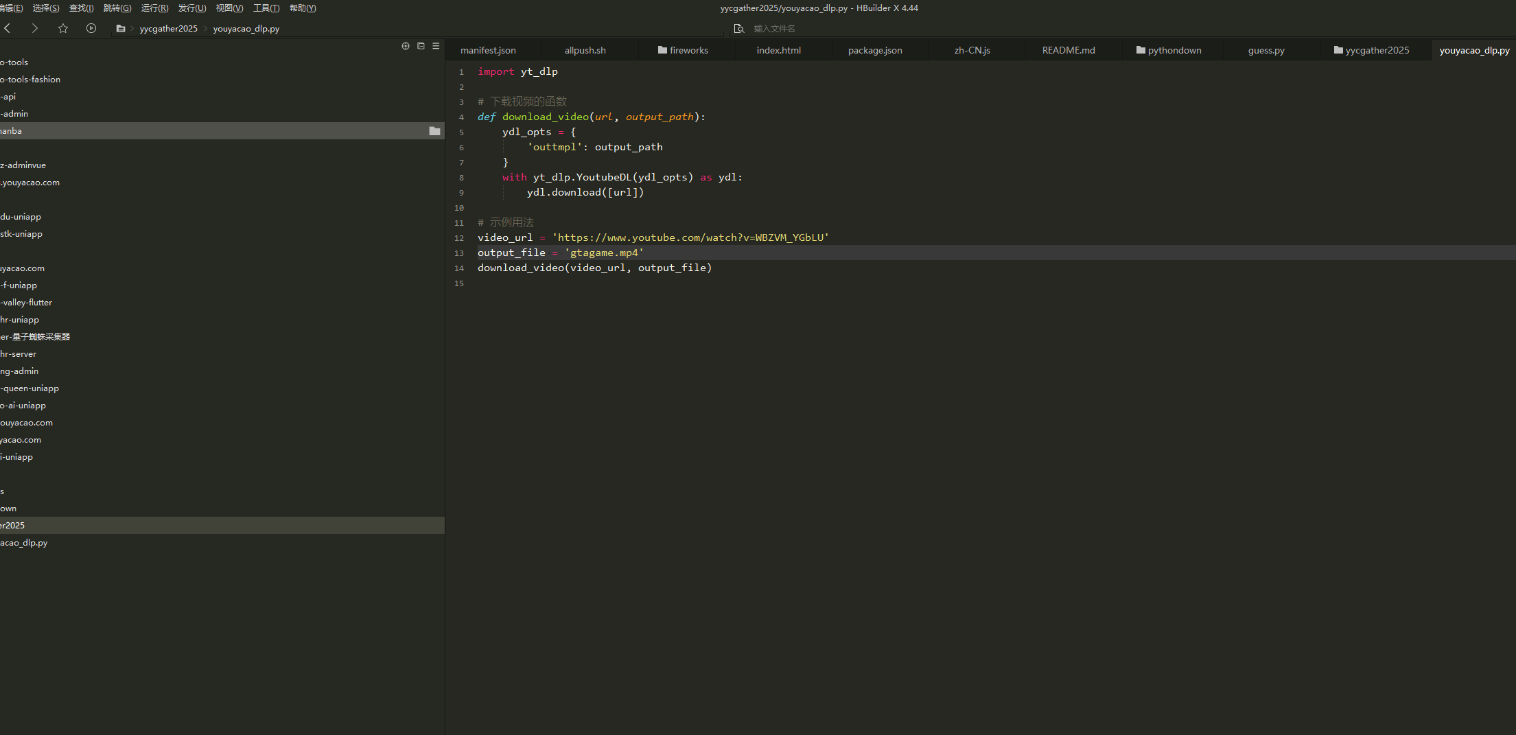Switch to the pythondown folder tab
The image size is (1516, 735).
click(1169, 50)
